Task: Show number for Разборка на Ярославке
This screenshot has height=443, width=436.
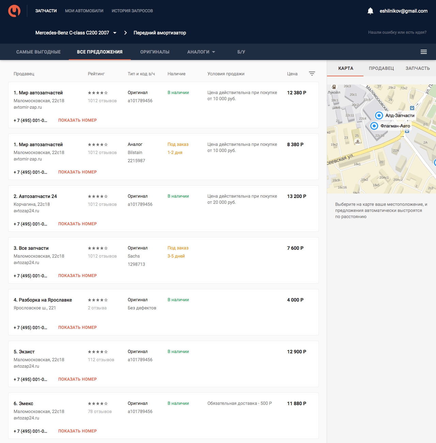Action: pos(77,327)
